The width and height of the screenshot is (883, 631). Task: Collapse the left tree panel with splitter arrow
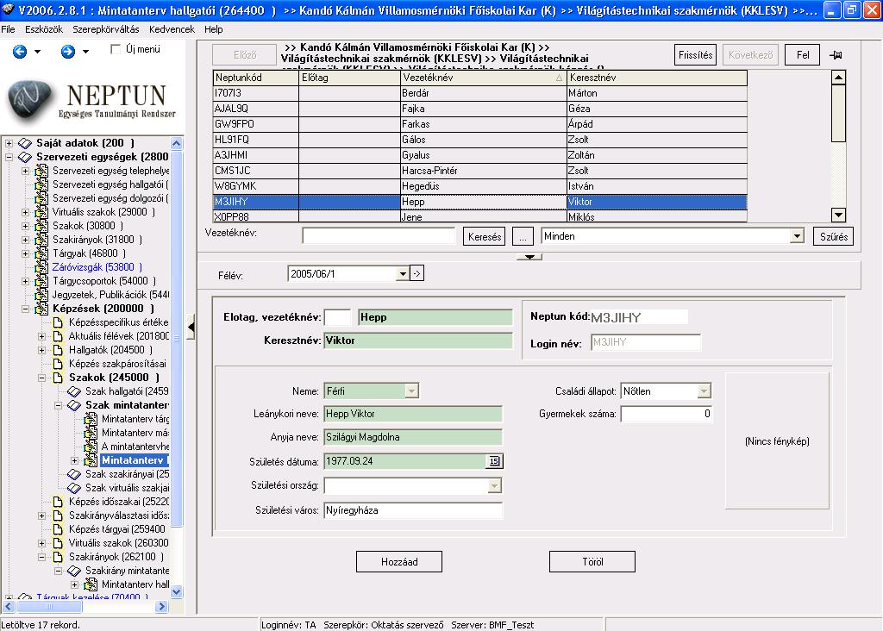pyautogui.click(x=191, y=328)
